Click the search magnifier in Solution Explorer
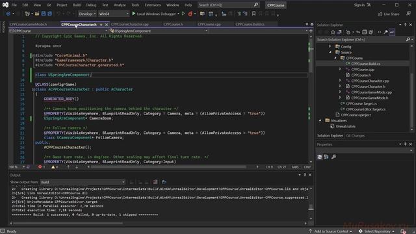The height and width of the screenshot is (234, 416). click(x=408, y=40)
